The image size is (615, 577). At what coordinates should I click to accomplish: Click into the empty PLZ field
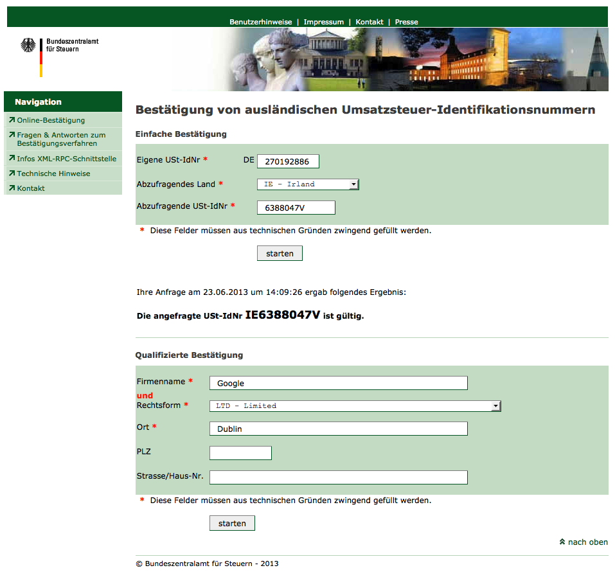point(240,453)
